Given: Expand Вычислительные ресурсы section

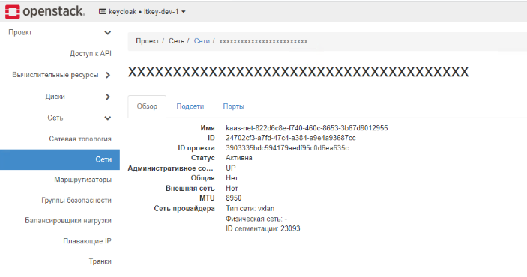Looking at the screenshot, I should click(x=108, y=75).
